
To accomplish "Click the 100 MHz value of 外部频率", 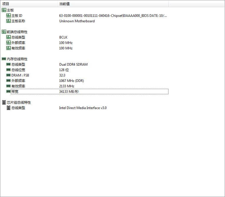I will point(66,43).
